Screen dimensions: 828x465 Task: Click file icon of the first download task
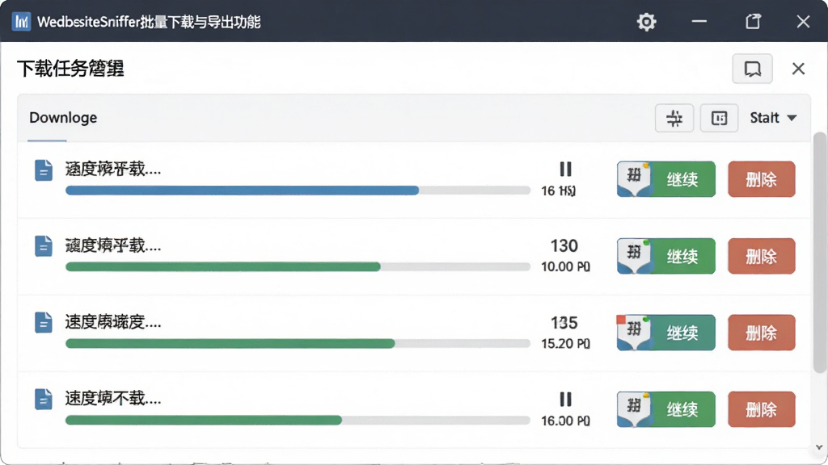tap(44, 170)
